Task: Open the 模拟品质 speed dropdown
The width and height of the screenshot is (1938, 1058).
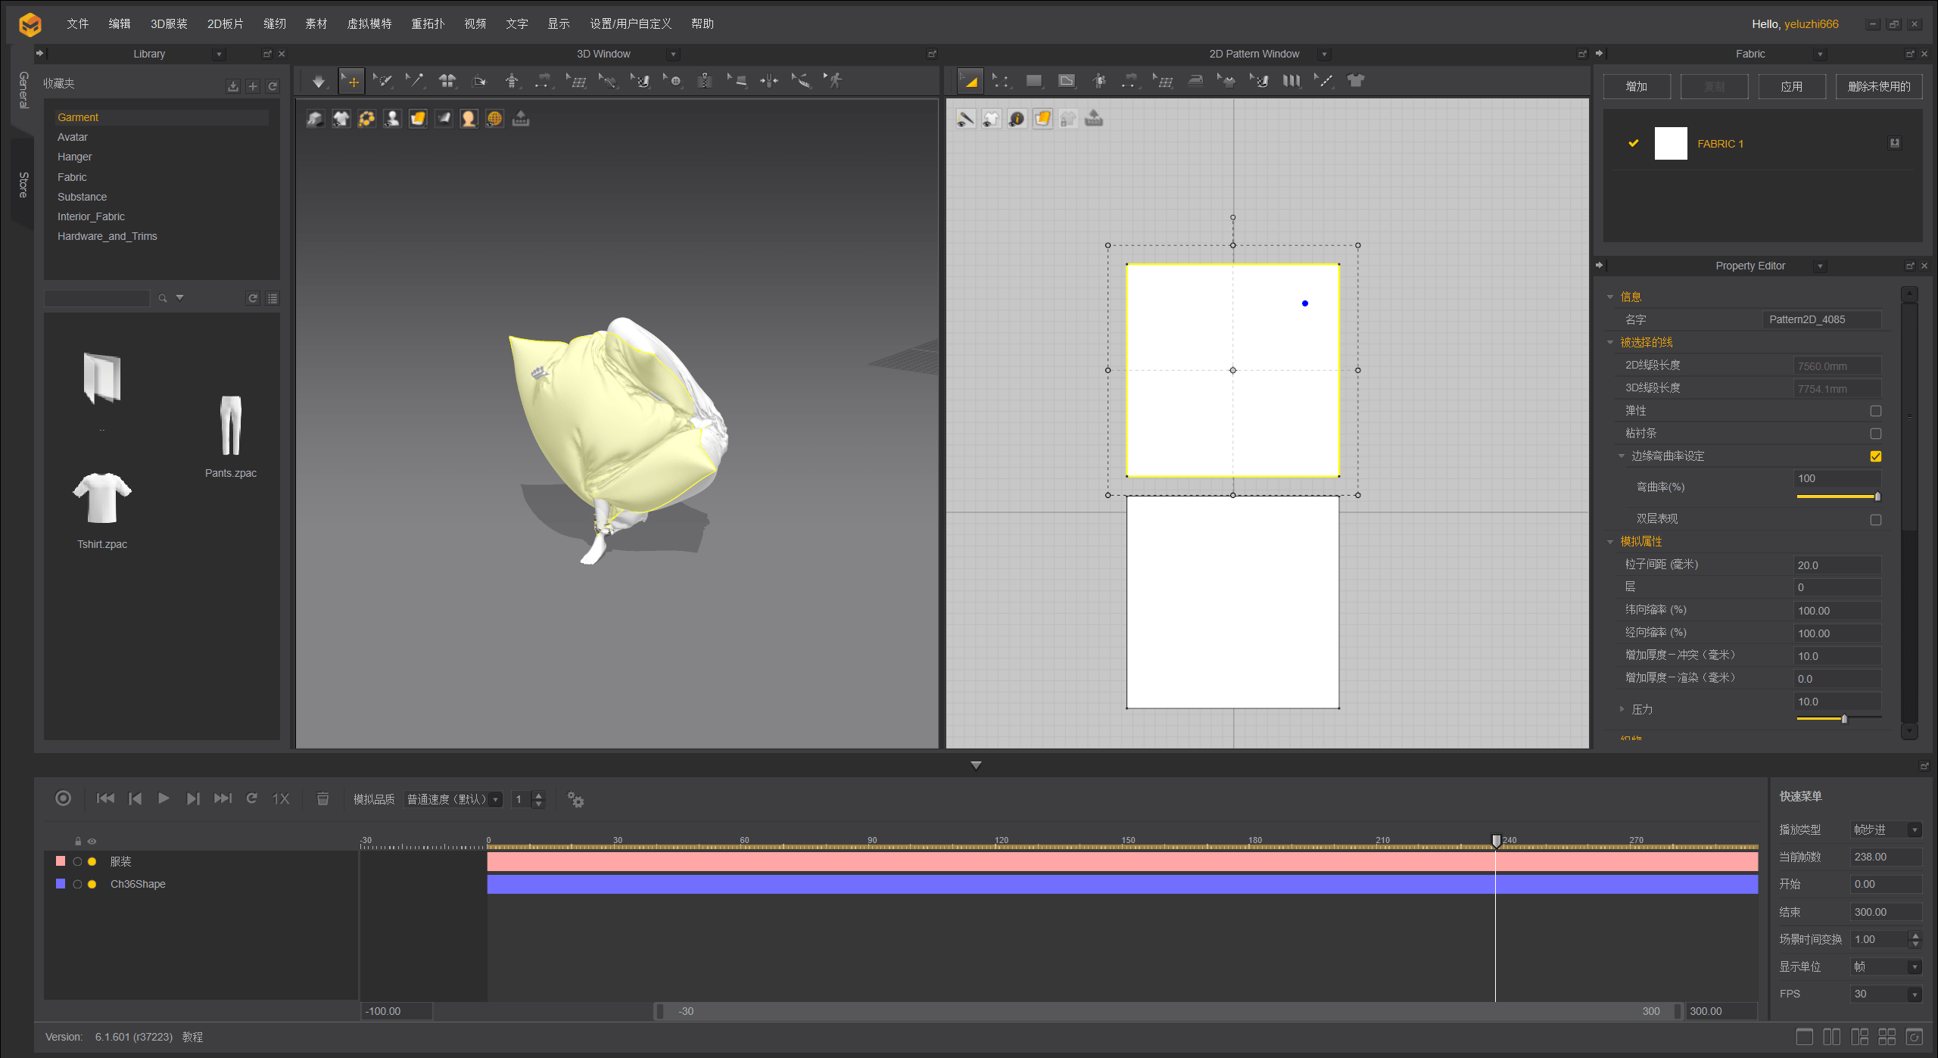Action: 453,799
